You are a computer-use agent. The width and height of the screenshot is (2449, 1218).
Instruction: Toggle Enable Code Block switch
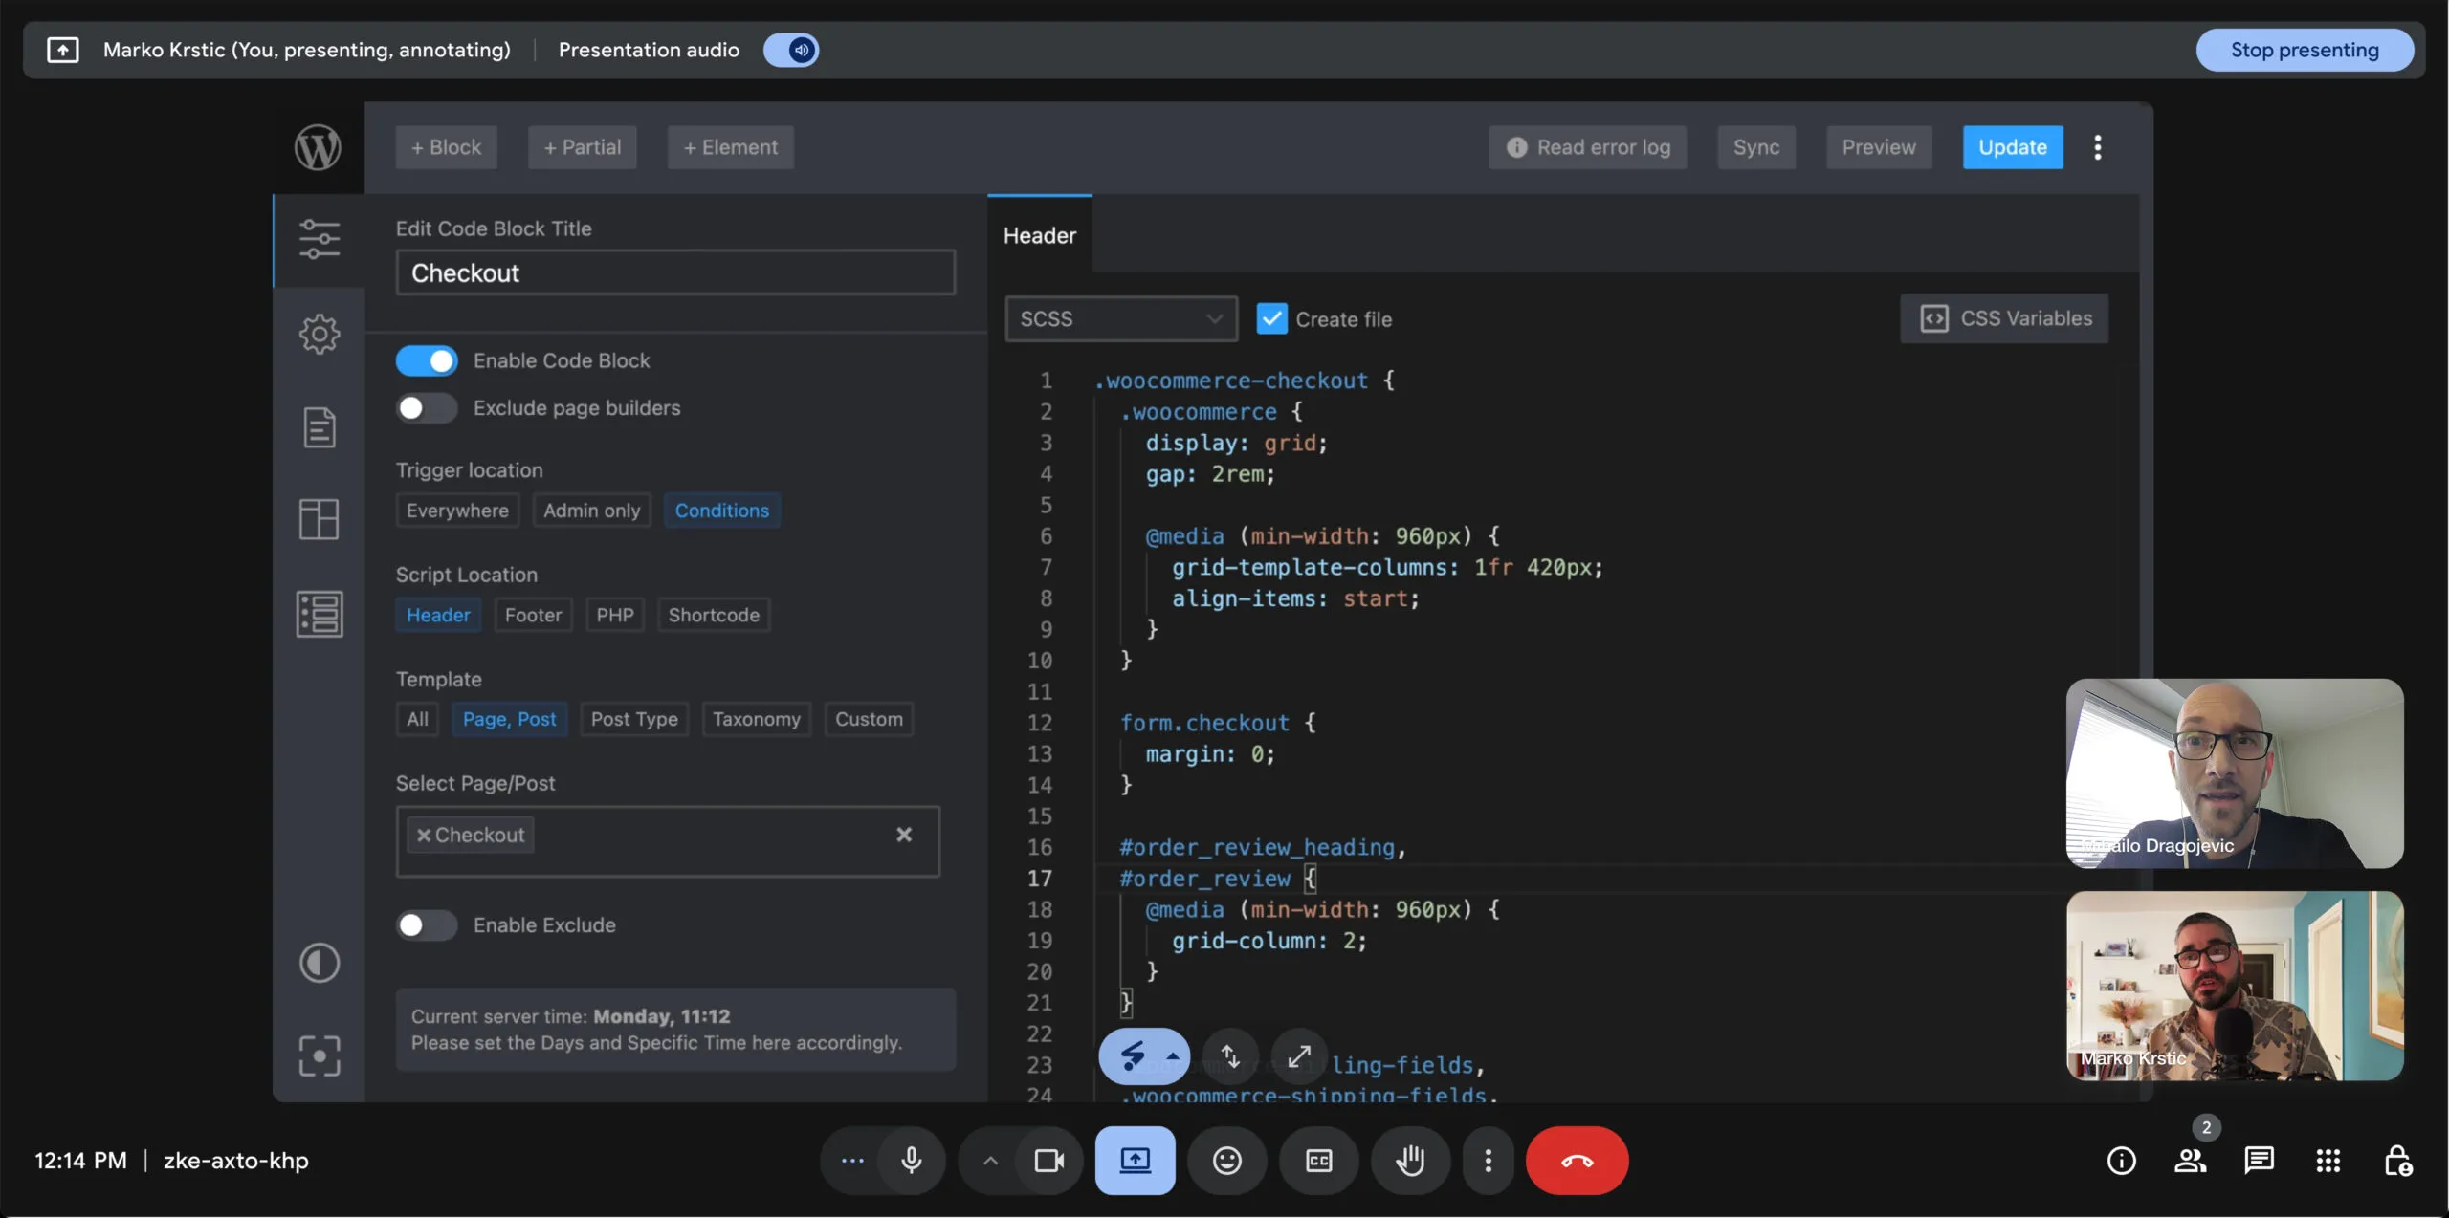[x=427, y=360]
